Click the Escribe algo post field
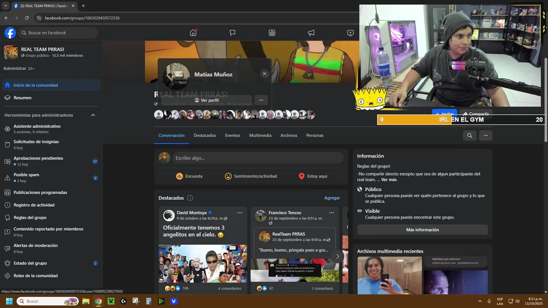This screenshot has width=548, height=308. [x=258, y=158]
